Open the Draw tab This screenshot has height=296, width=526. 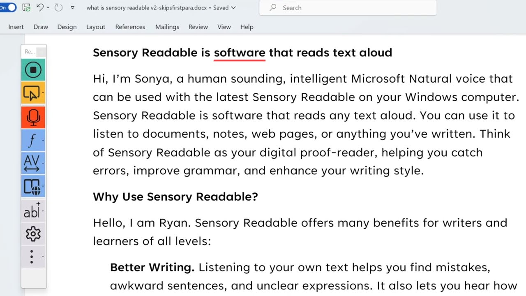41,27
